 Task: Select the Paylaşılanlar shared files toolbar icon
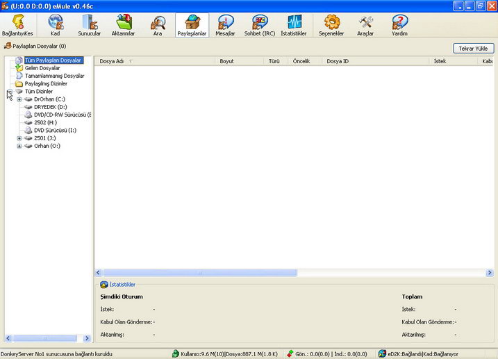192,25
